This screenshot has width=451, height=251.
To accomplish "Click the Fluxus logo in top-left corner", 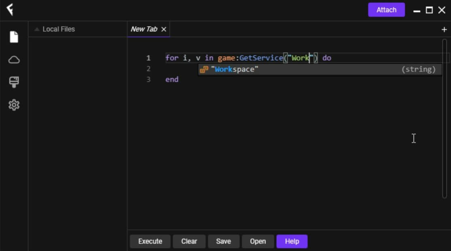I will (x=10, y=9).
